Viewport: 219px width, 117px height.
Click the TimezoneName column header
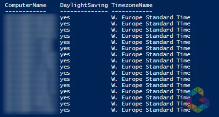tap(132, 5)
